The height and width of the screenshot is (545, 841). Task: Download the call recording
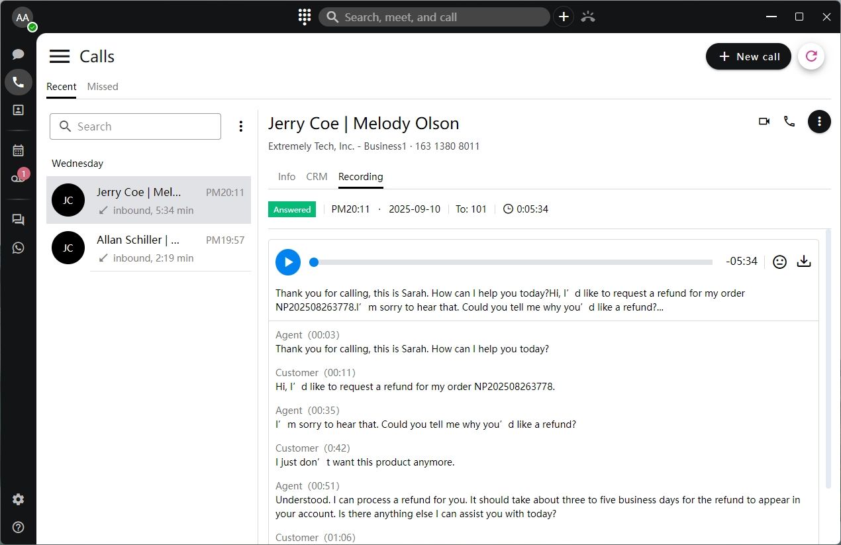[x=803, y=262]
